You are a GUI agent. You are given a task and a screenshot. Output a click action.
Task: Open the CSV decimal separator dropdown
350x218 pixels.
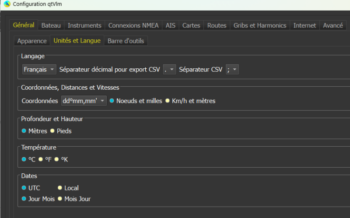(x=169, y=69)
